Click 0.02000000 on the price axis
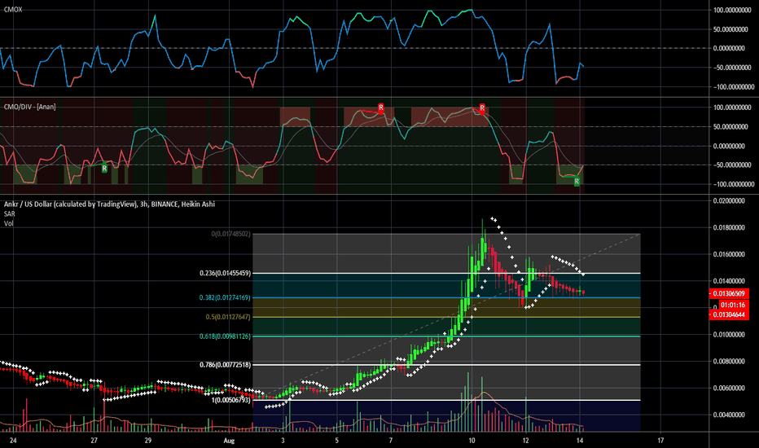 pos(729,200)
